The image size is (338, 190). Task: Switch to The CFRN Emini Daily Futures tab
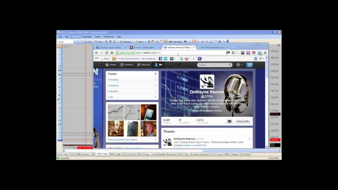(213, 47)
